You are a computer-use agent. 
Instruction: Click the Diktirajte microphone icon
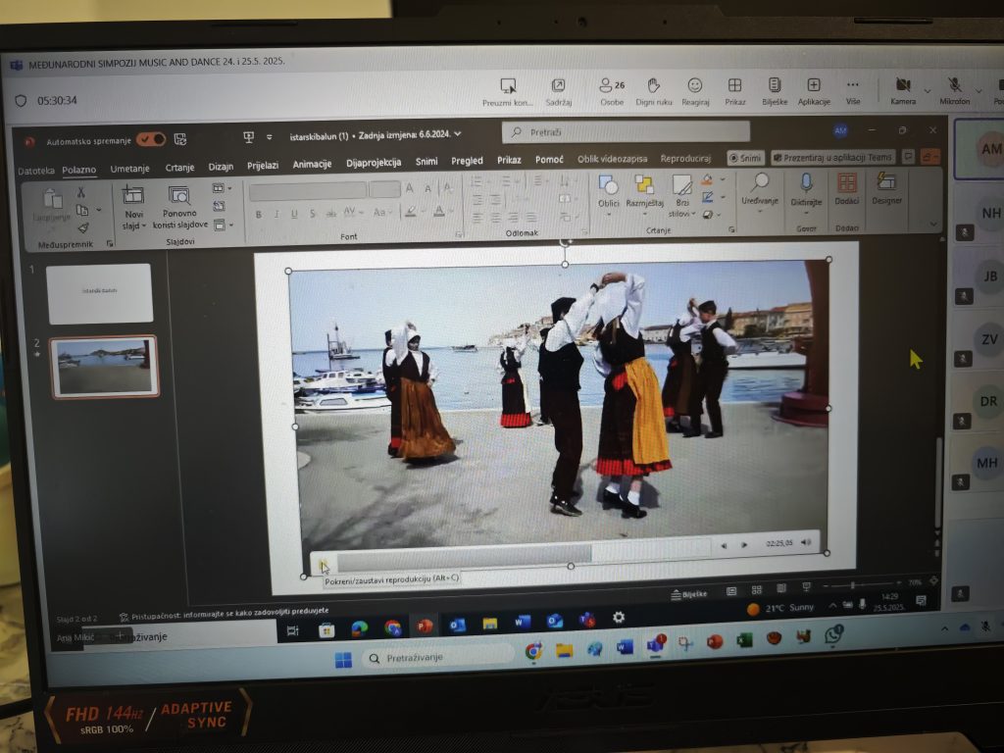click(x=806, y=183)
